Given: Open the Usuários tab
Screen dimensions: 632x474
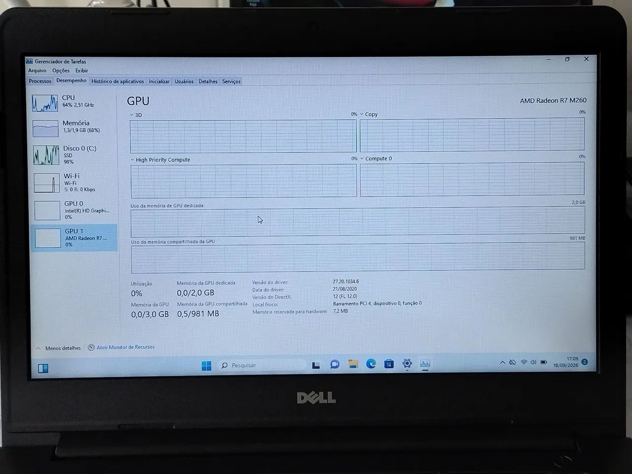Looking at the screenshot, I should [184, 81].
